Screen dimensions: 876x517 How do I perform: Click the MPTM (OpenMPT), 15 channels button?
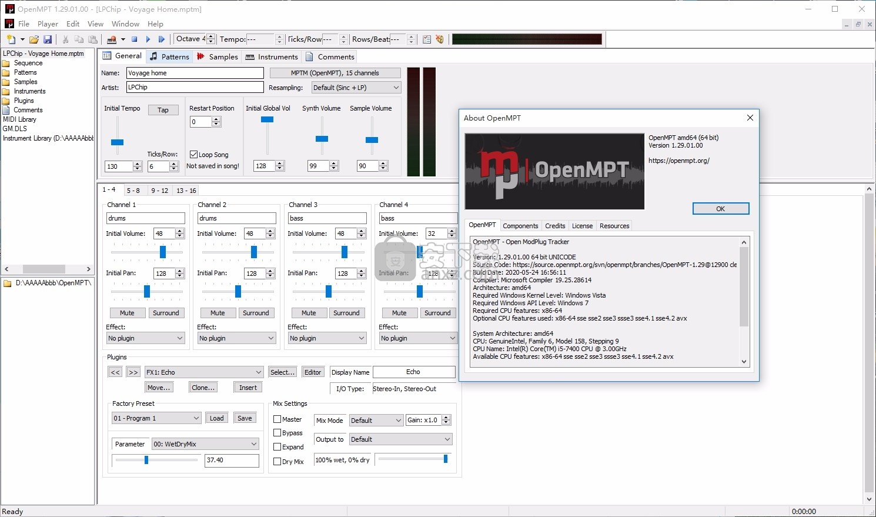335,73
